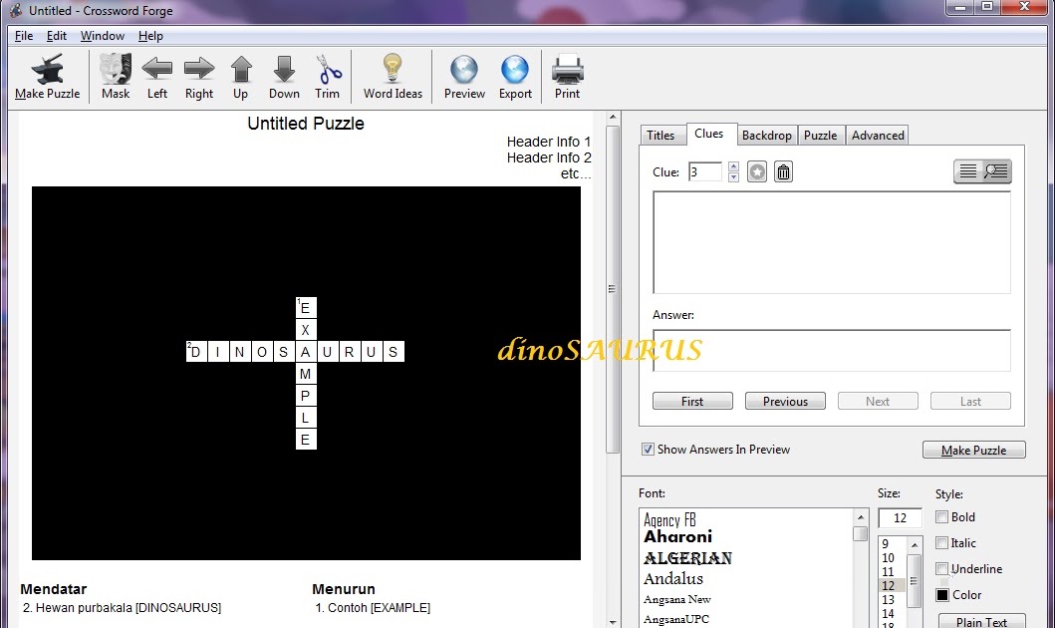Delete the current clue with the trash icon
The image size is (1055, 628).
pyautogui.click(x=783, y=171)
